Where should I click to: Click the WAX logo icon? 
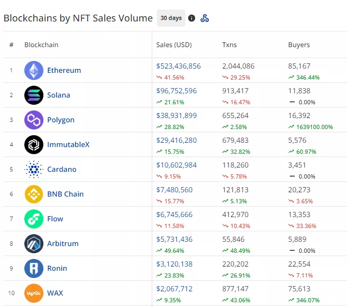pyautogui.click(x=34, y=293)
